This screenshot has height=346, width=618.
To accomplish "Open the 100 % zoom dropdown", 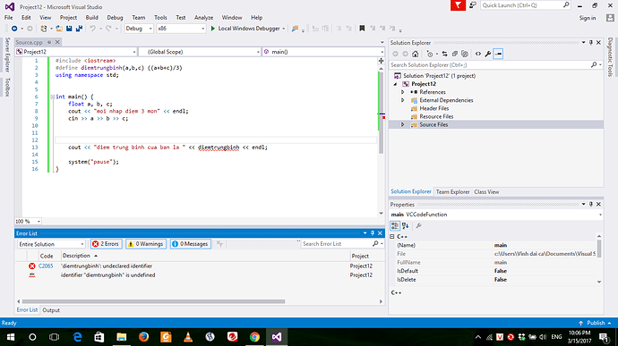I will tap(28, 221).
